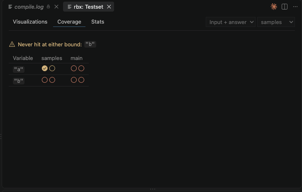
Task: Select the Coverage tab
Action: coord(69,22)
